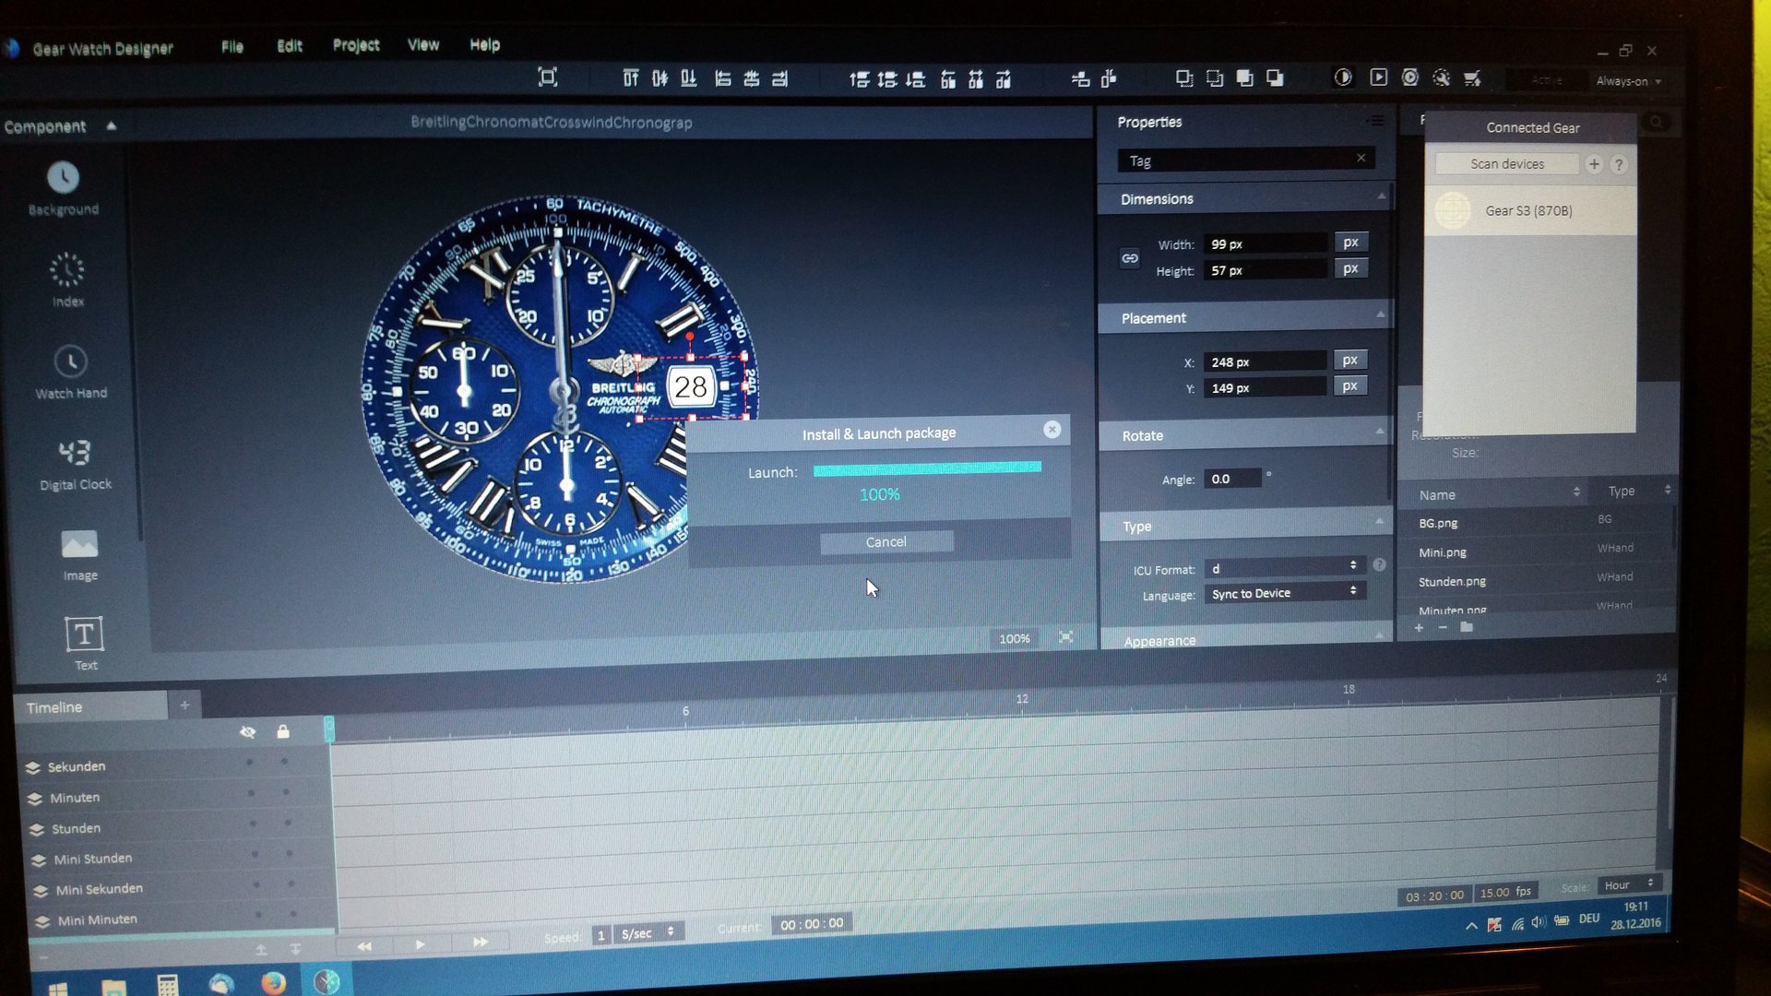The height and width of the screenshot is (996, 1771).
Task: Select the Digital Clock component
Action: pyautogui.click(x=75, y=463)
